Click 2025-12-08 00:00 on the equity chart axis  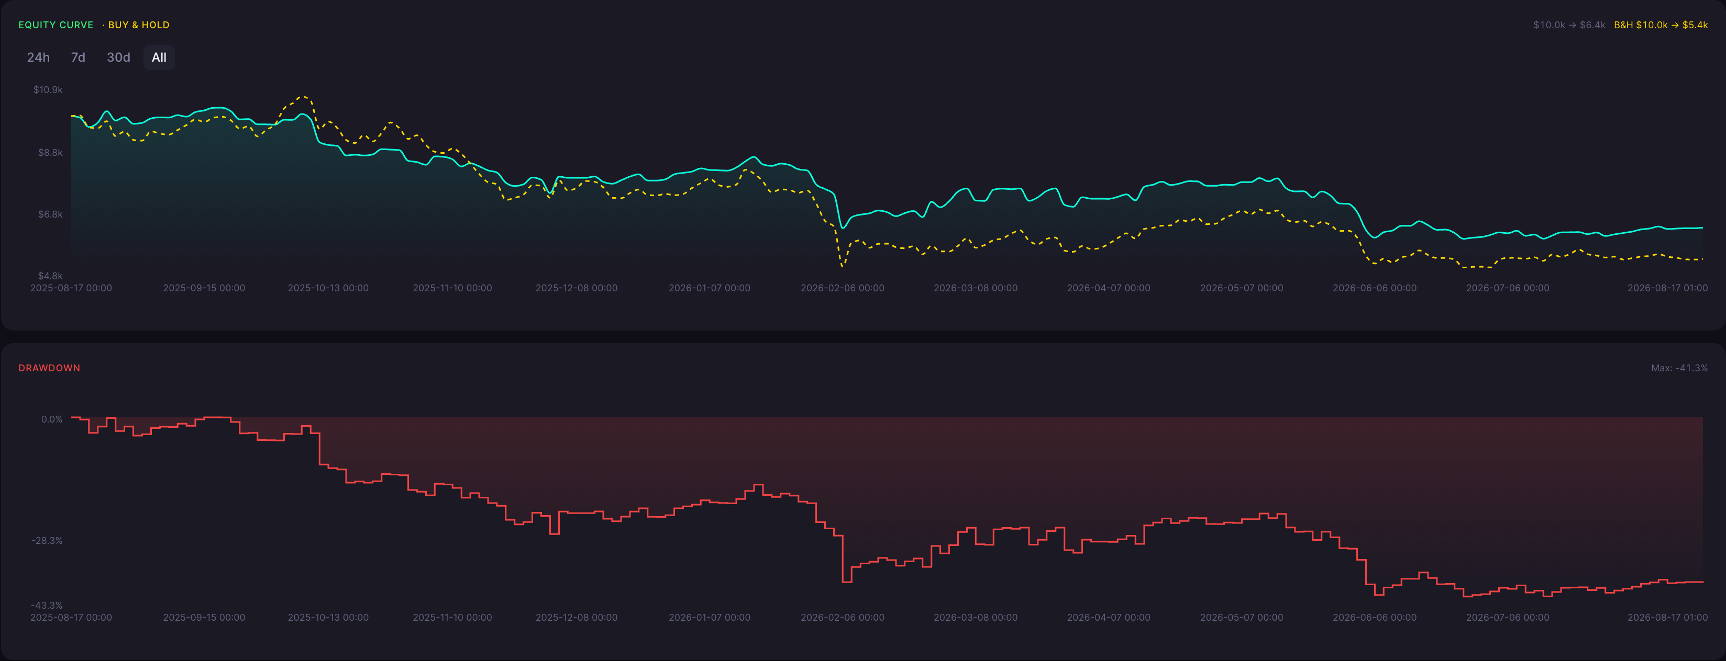[x=576, y=288]
